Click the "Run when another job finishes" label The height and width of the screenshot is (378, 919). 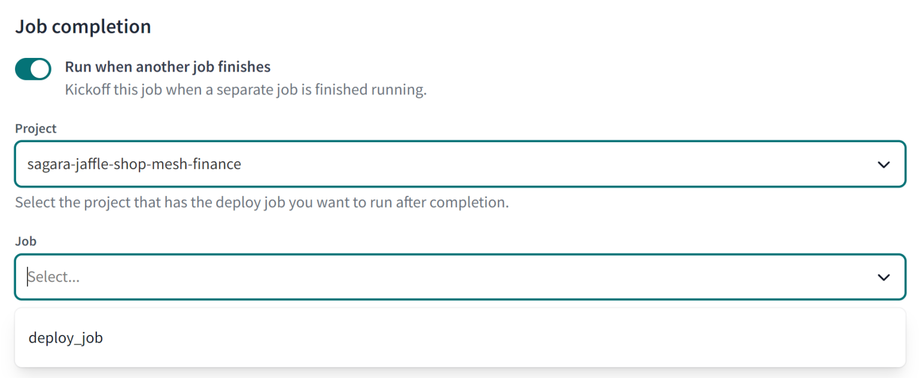coord(168,67)
